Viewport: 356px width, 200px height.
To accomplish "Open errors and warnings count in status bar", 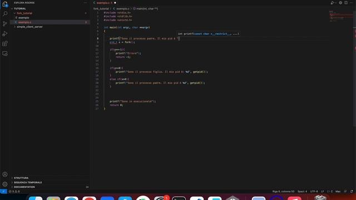I will (14, 191).
